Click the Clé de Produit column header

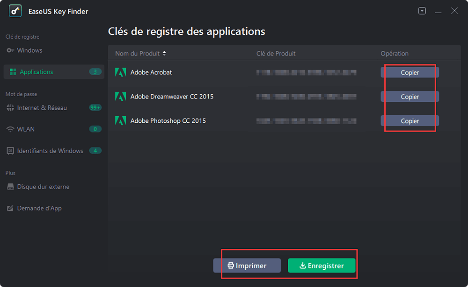tap(276, 54)
